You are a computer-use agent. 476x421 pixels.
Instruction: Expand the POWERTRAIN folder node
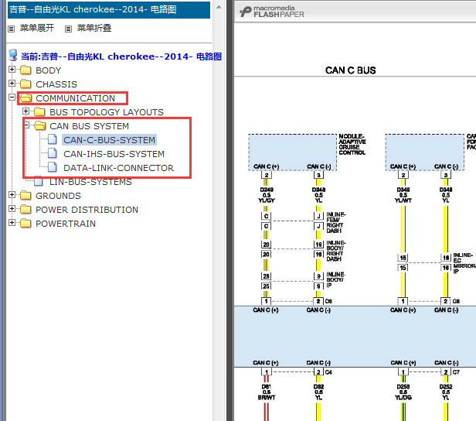click(12, 223)
